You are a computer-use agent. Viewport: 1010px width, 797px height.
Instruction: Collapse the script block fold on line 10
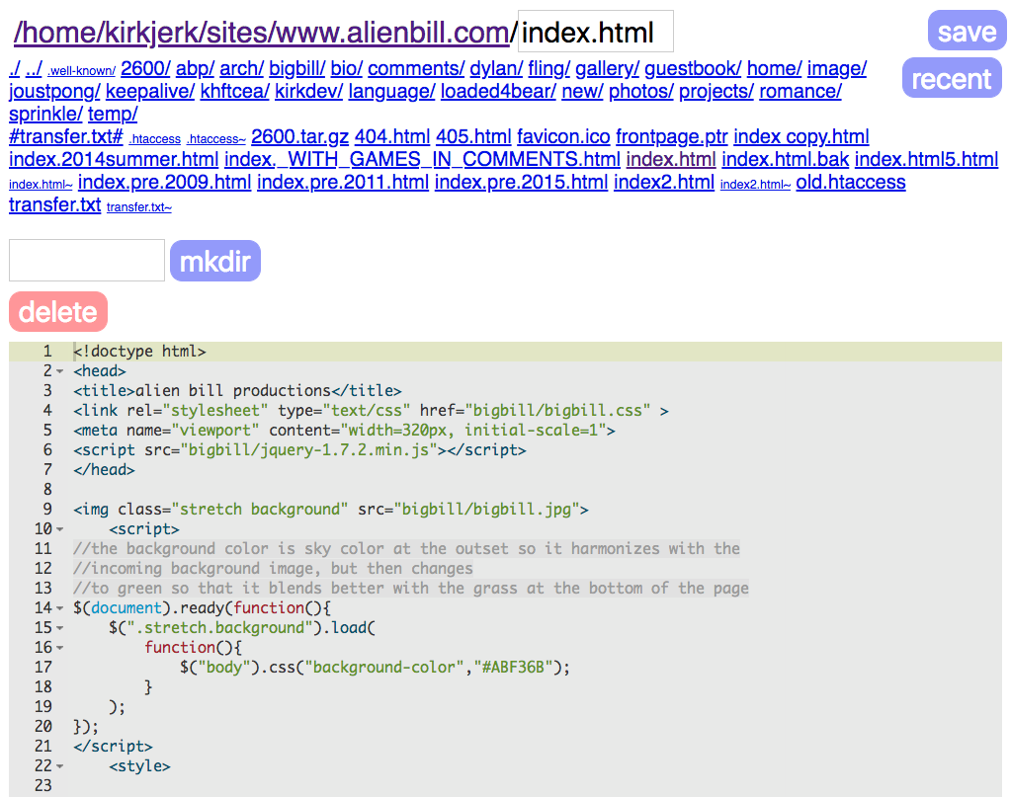(57, 528)
